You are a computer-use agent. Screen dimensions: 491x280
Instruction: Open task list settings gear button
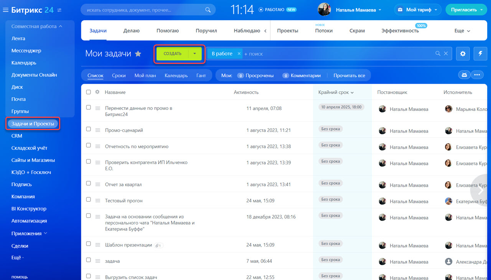point(463,54)
